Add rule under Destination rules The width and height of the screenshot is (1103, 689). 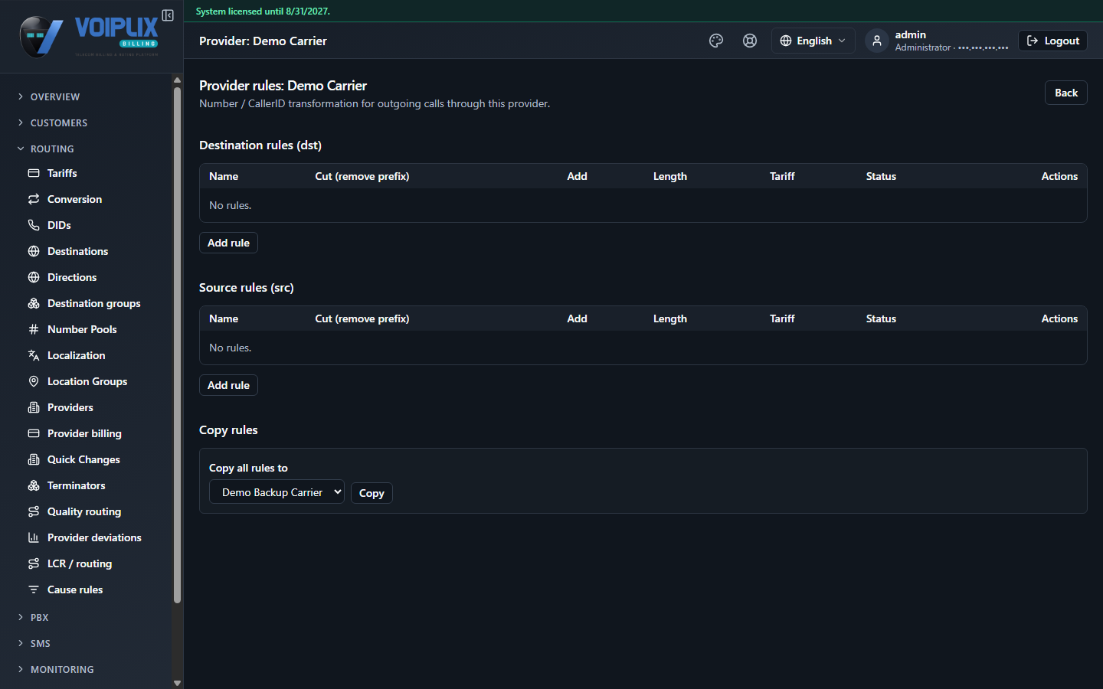click(x=228, y=243)
